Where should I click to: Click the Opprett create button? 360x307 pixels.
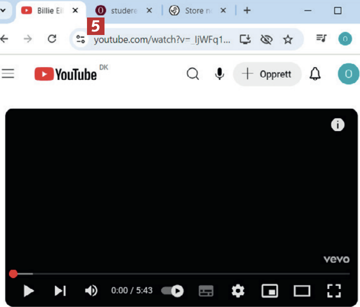pos(267,74)
